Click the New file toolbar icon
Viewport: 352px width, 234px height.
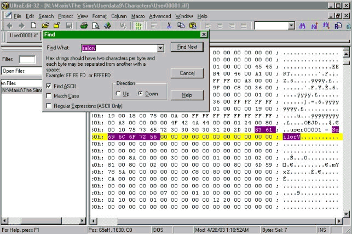[x=34, y=26]
